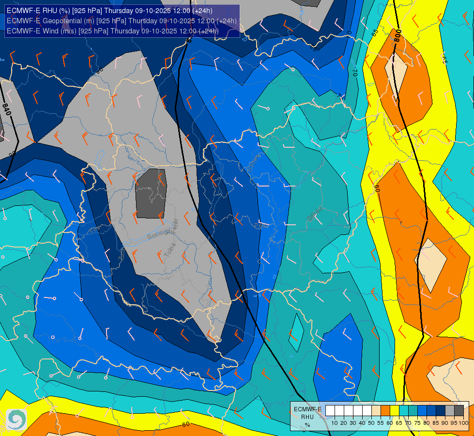The image size is (474, 436).
Task: Pick the dark gray 95-100% legend swatch
Action: 459,411
